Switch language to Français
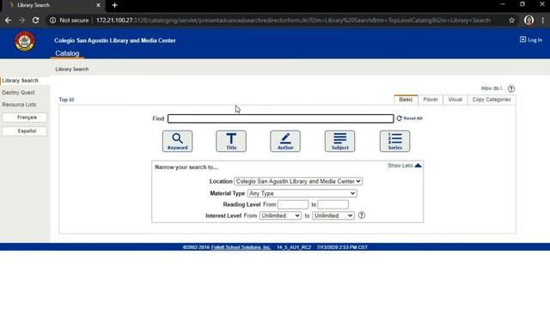The image size is (550, 309). [x=24, y=118]
